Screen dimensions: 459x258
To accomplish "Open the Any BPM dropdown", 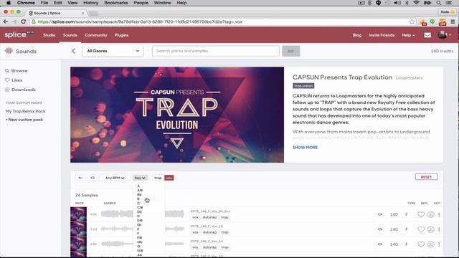I will pyautogui.click(x=115, y=178).
